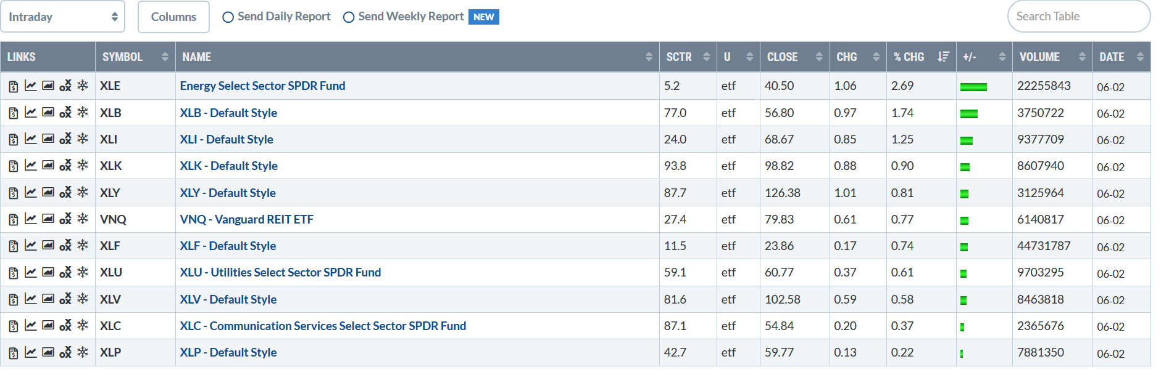Open the symbol summary icon for XLE
1161x375 pixels.
pyautogui.click(x=14, y=86)
